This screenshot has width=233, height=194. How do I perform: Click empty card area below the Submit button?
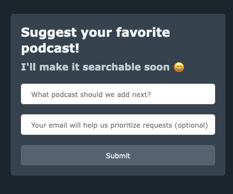tap(118, 171)
